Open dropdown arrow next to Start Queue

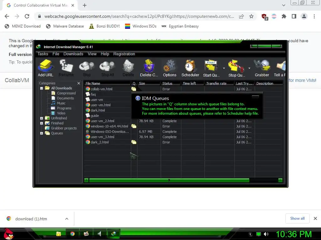point(224,68)
